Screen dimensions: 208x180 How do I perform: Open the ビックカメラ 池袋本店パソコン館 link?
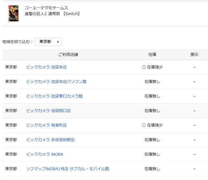57,82
